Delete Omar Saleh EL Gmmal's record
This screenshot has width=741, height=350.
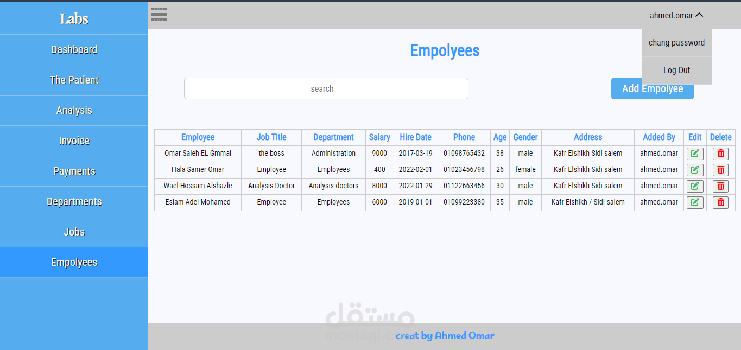point(720,154)
